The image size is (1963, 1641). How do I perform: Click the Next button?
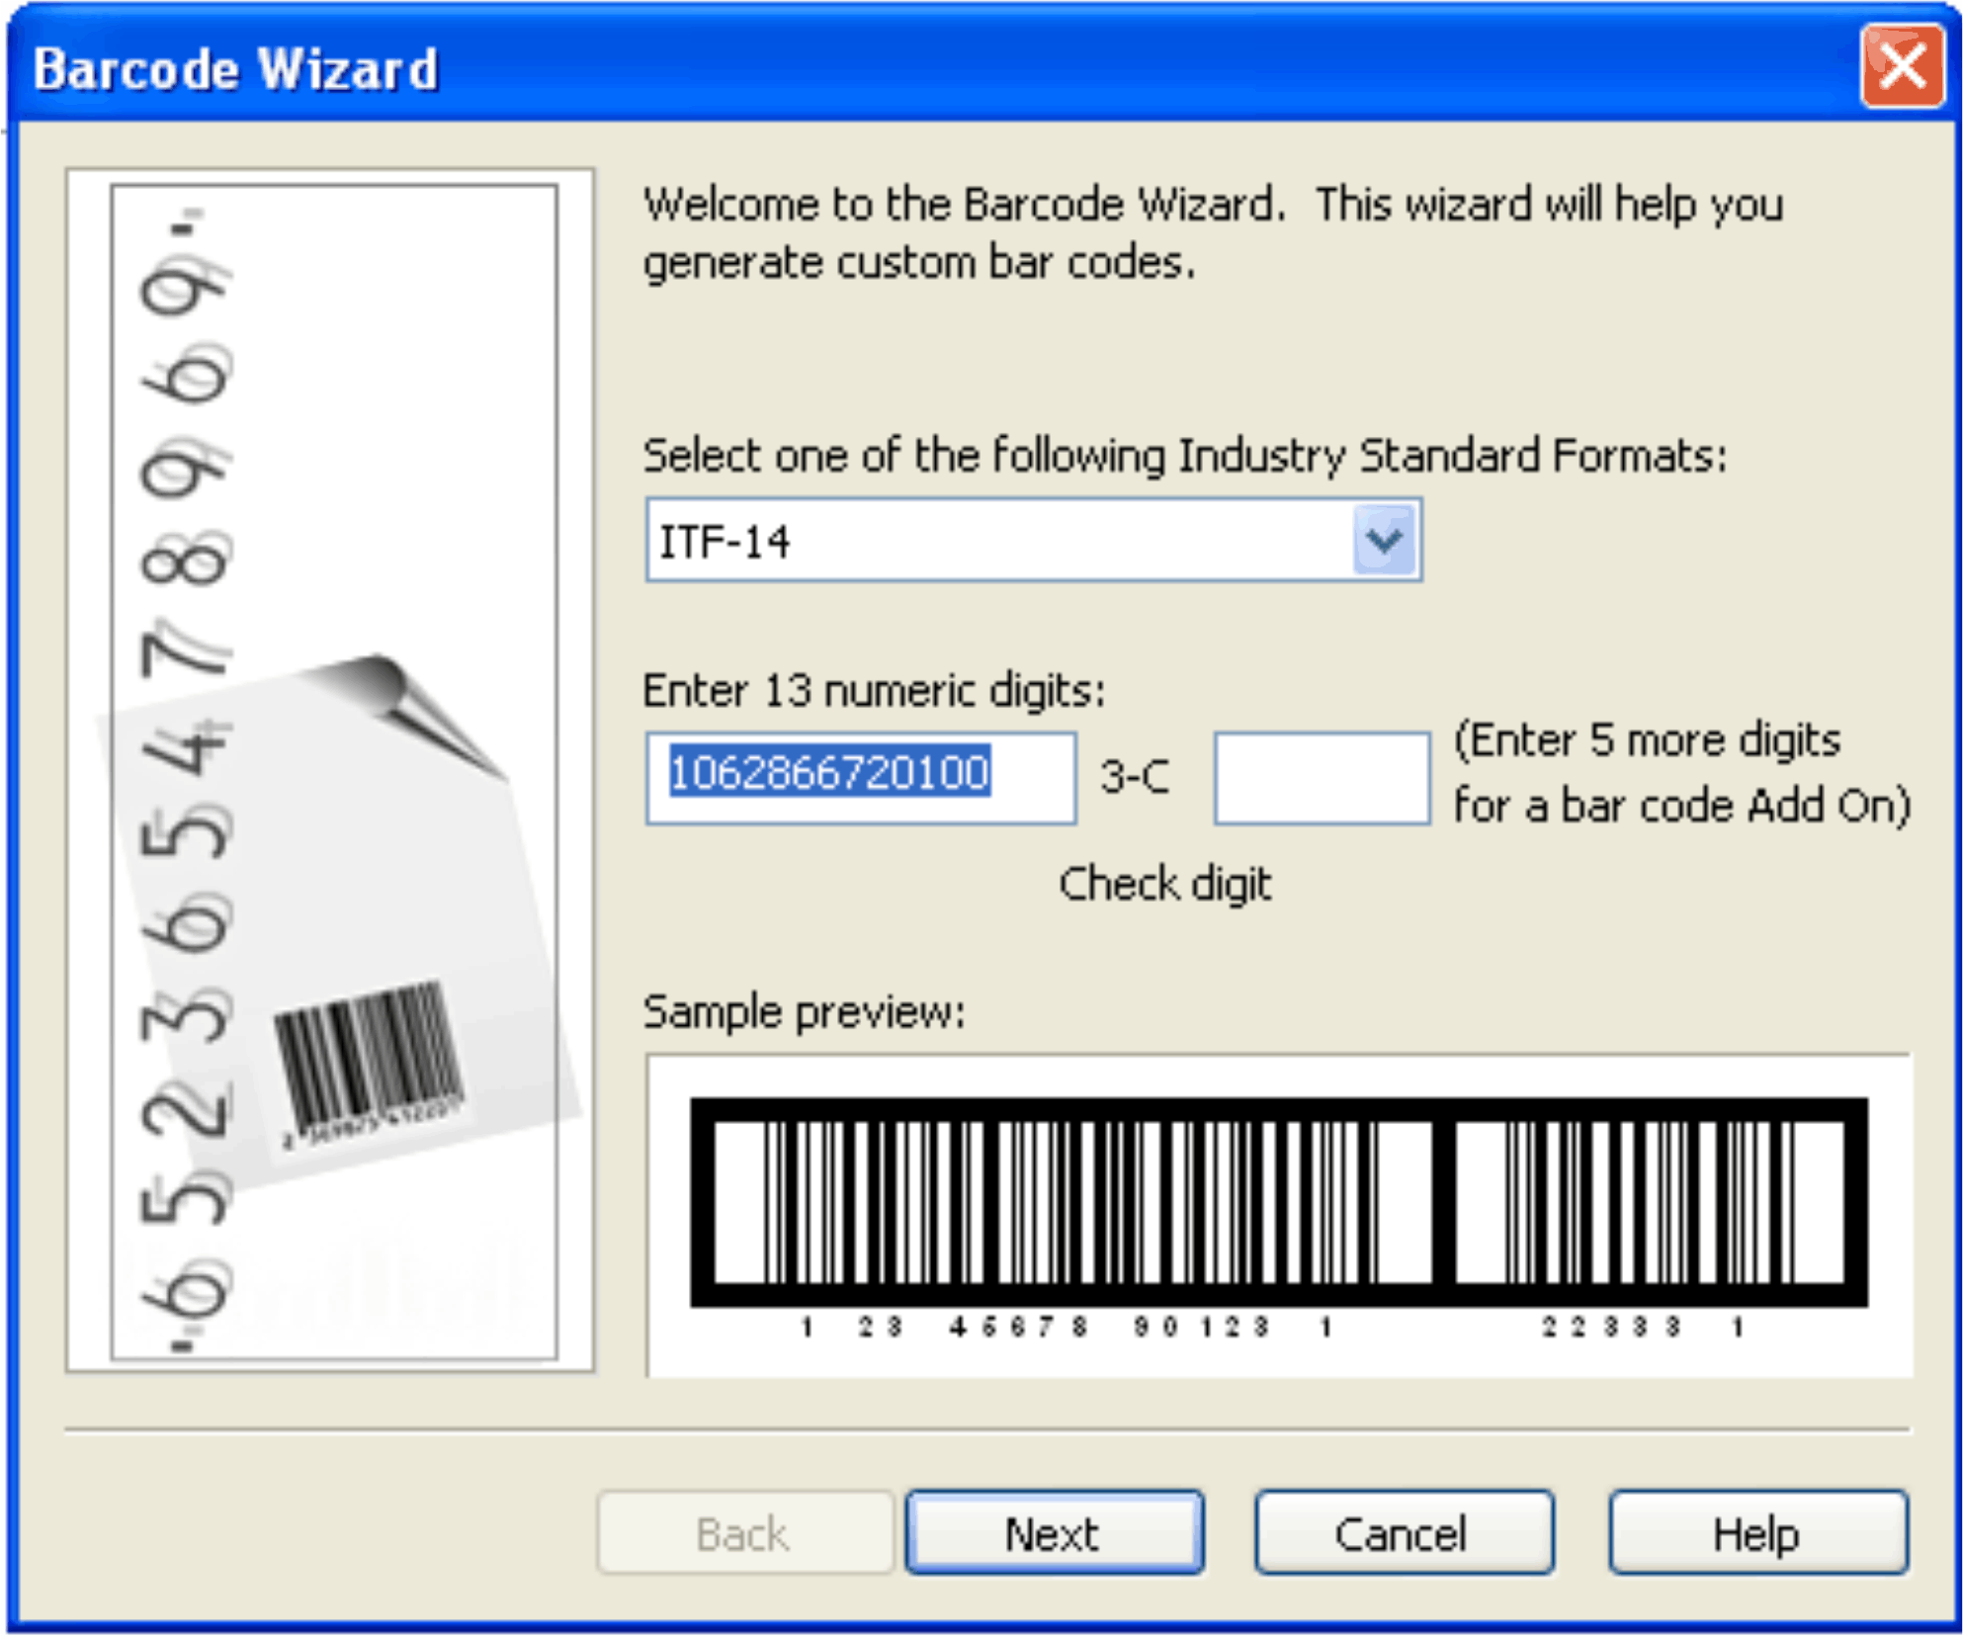(1055, 1532)
